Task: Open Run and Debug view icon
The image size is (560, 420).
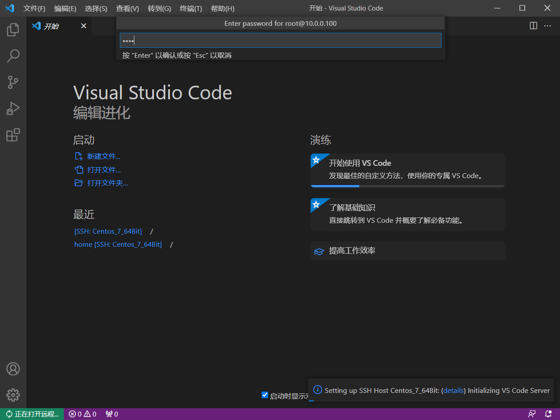Action: coord(13,108)
